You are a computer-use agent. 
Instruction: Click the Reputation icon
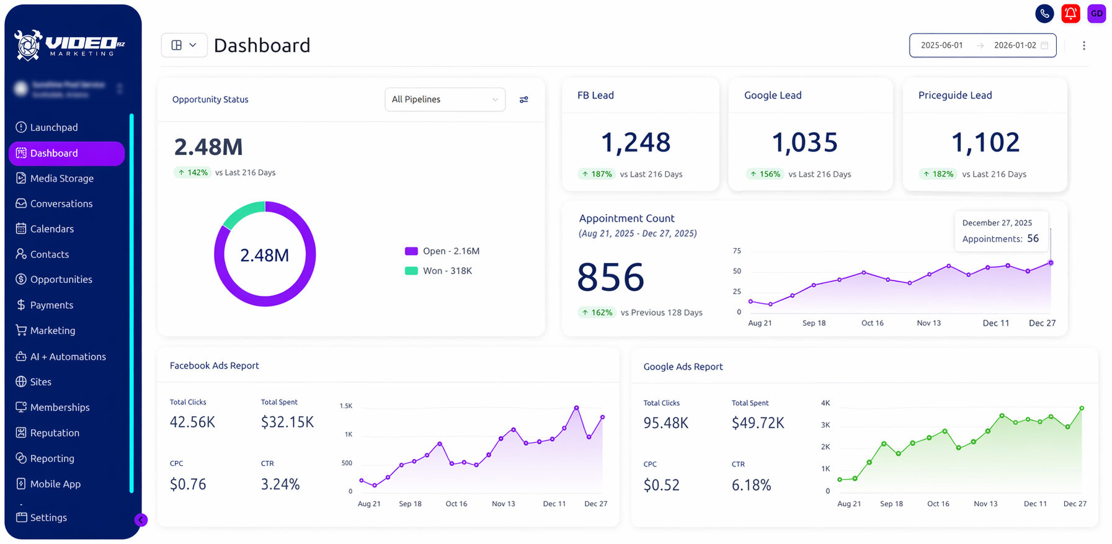click(21, 432)
